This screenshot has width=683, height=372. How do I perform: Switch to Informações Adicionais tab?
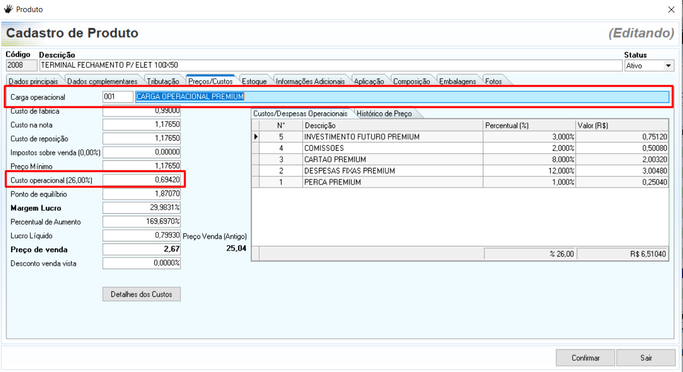pyautogui.click(x=310, y=81)
